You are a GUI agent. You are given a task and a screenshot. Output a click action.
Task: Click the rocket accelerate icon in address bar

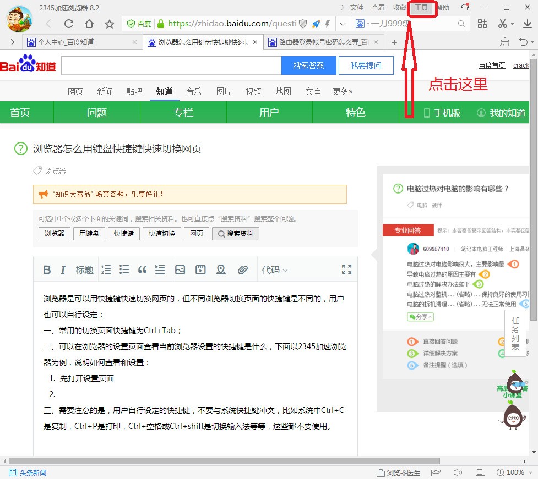(316, 24)
